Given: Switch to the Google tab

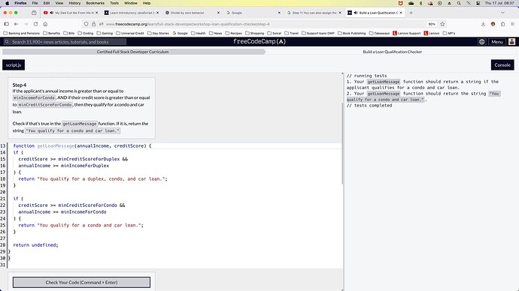Looking at the screenshot, I should point(253,13).
